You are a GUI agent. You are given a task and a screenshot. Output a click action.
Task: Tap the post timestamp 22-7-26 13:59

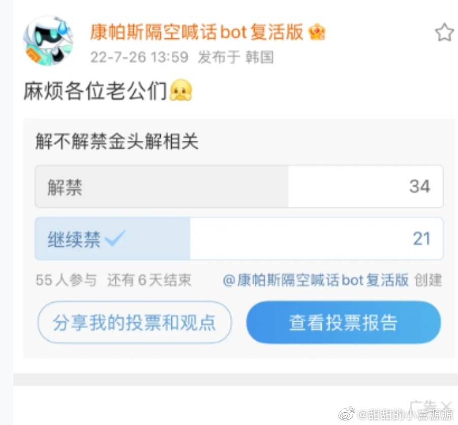(x=139, y=57)
